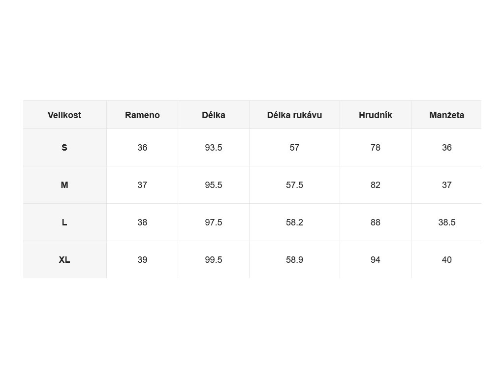This screenshot has height=378, width=504.
Task: Click the S size row label
Action: (64, 148)
